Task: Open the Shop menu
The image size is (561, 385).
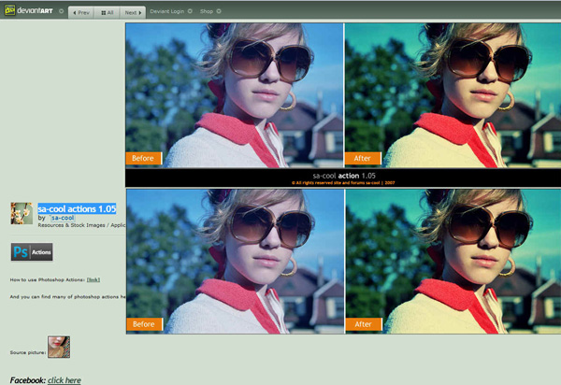Action: (x=207, y=11)
